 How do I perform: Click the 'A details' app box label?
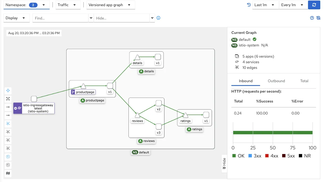pos(147,71)
